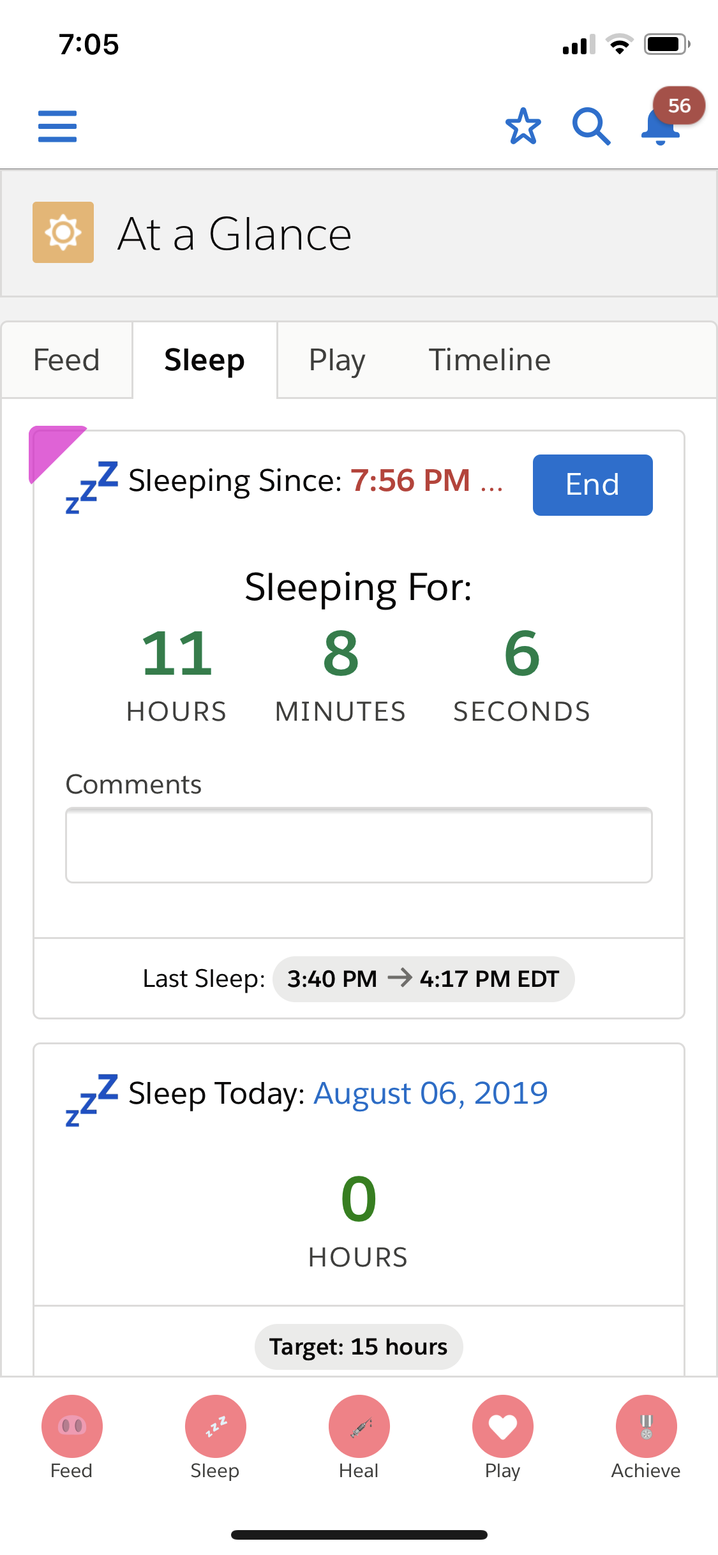
Task: Open search with magnifier icon
Action: (x=591, y=126)
